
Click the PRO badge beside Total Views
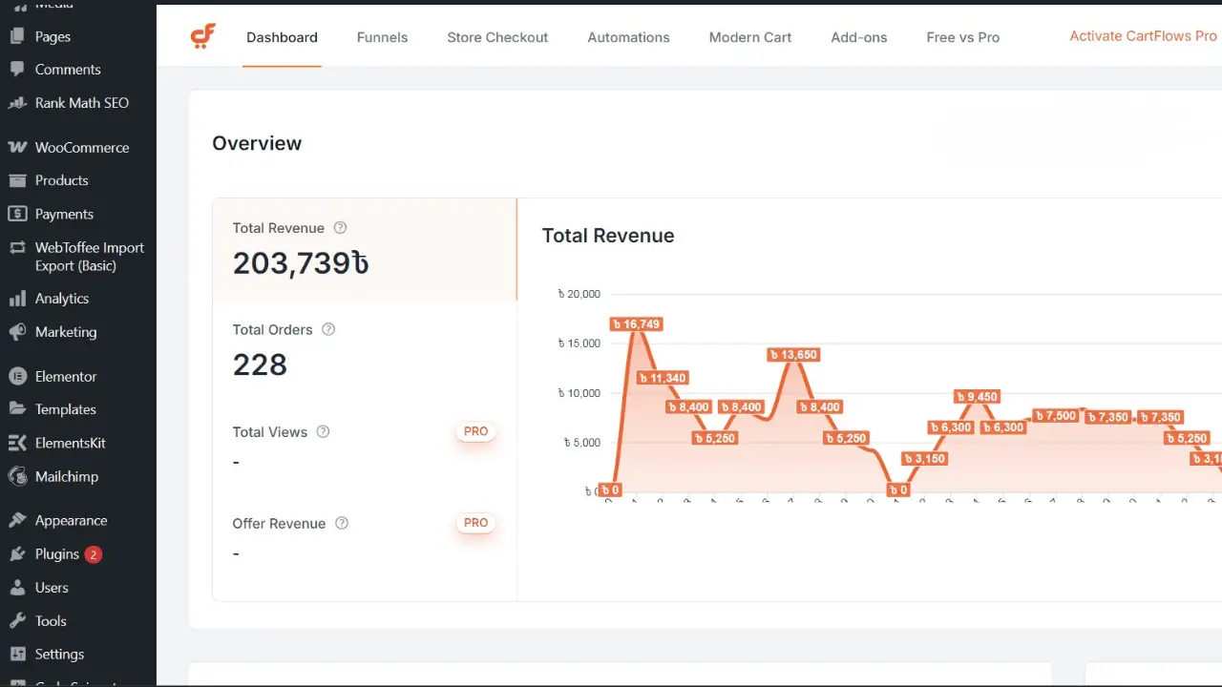(x=475, y=431)
